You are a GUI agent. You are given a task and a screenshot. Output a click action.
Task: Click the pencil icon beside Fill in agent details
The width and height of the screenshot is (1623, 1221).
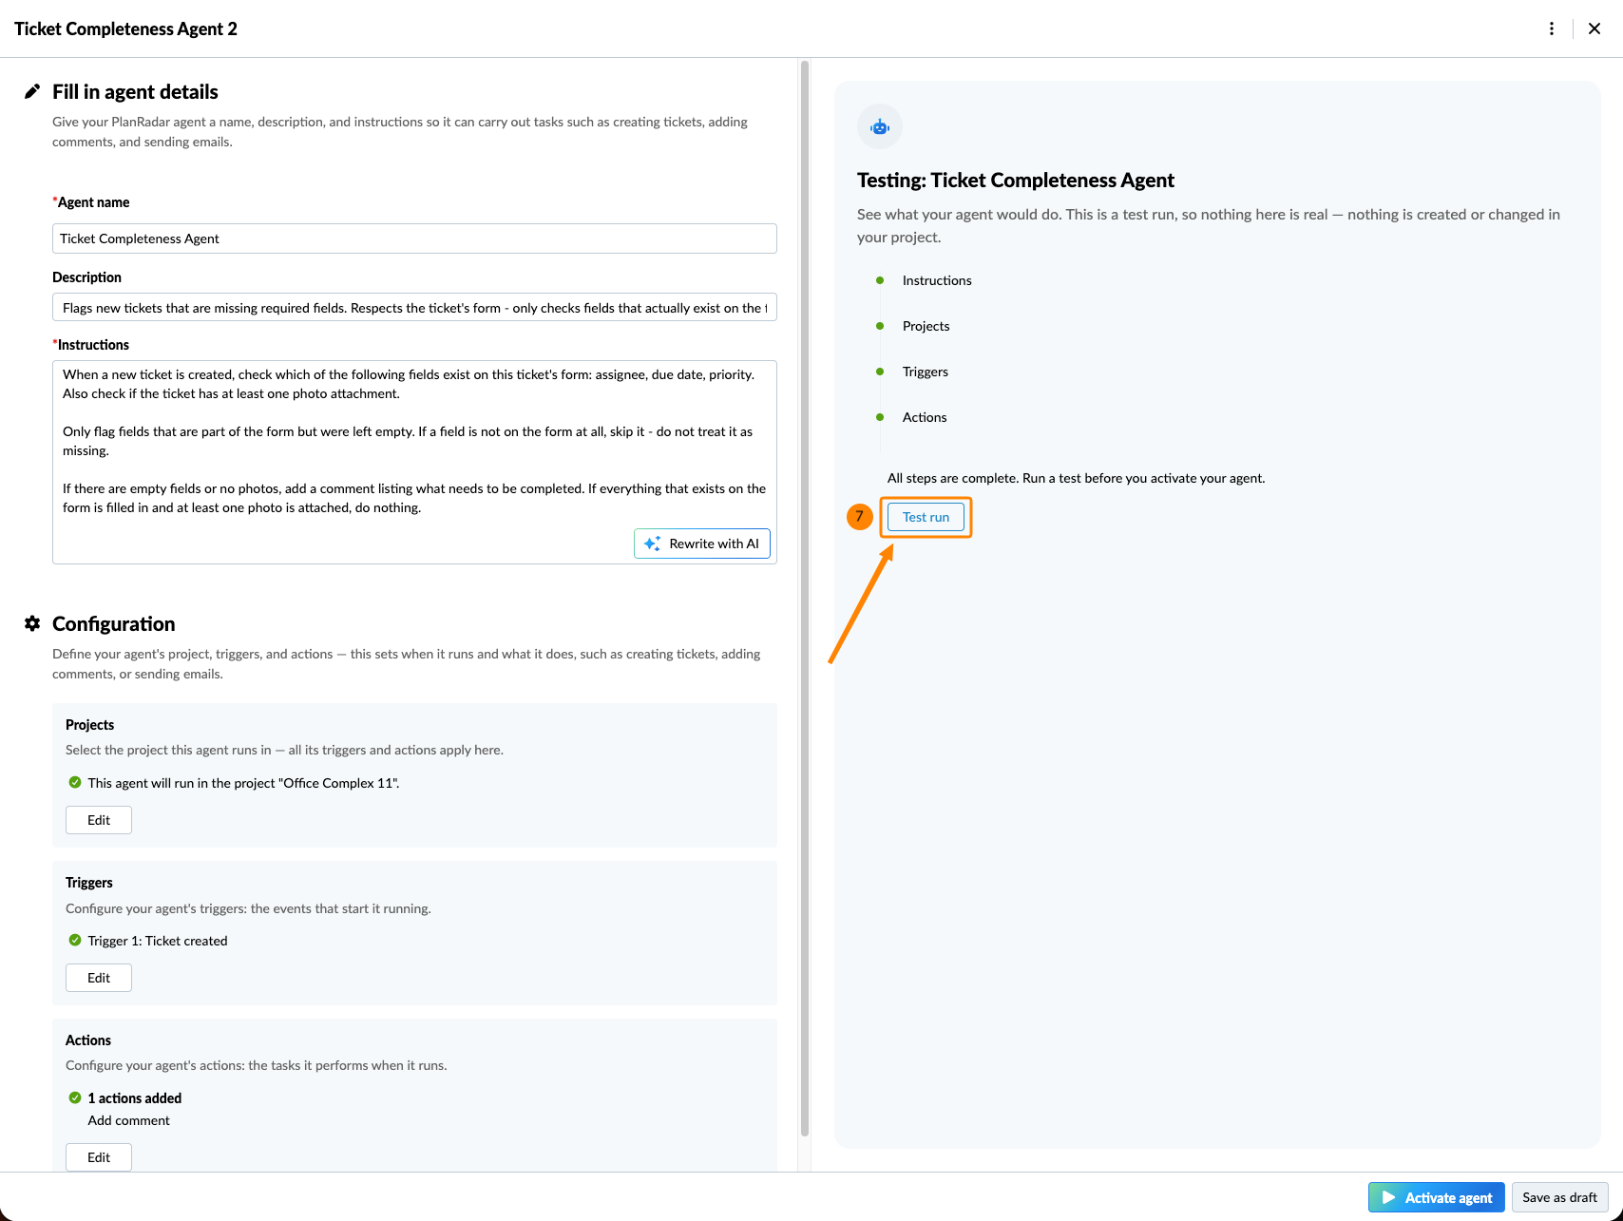point(32,91)
